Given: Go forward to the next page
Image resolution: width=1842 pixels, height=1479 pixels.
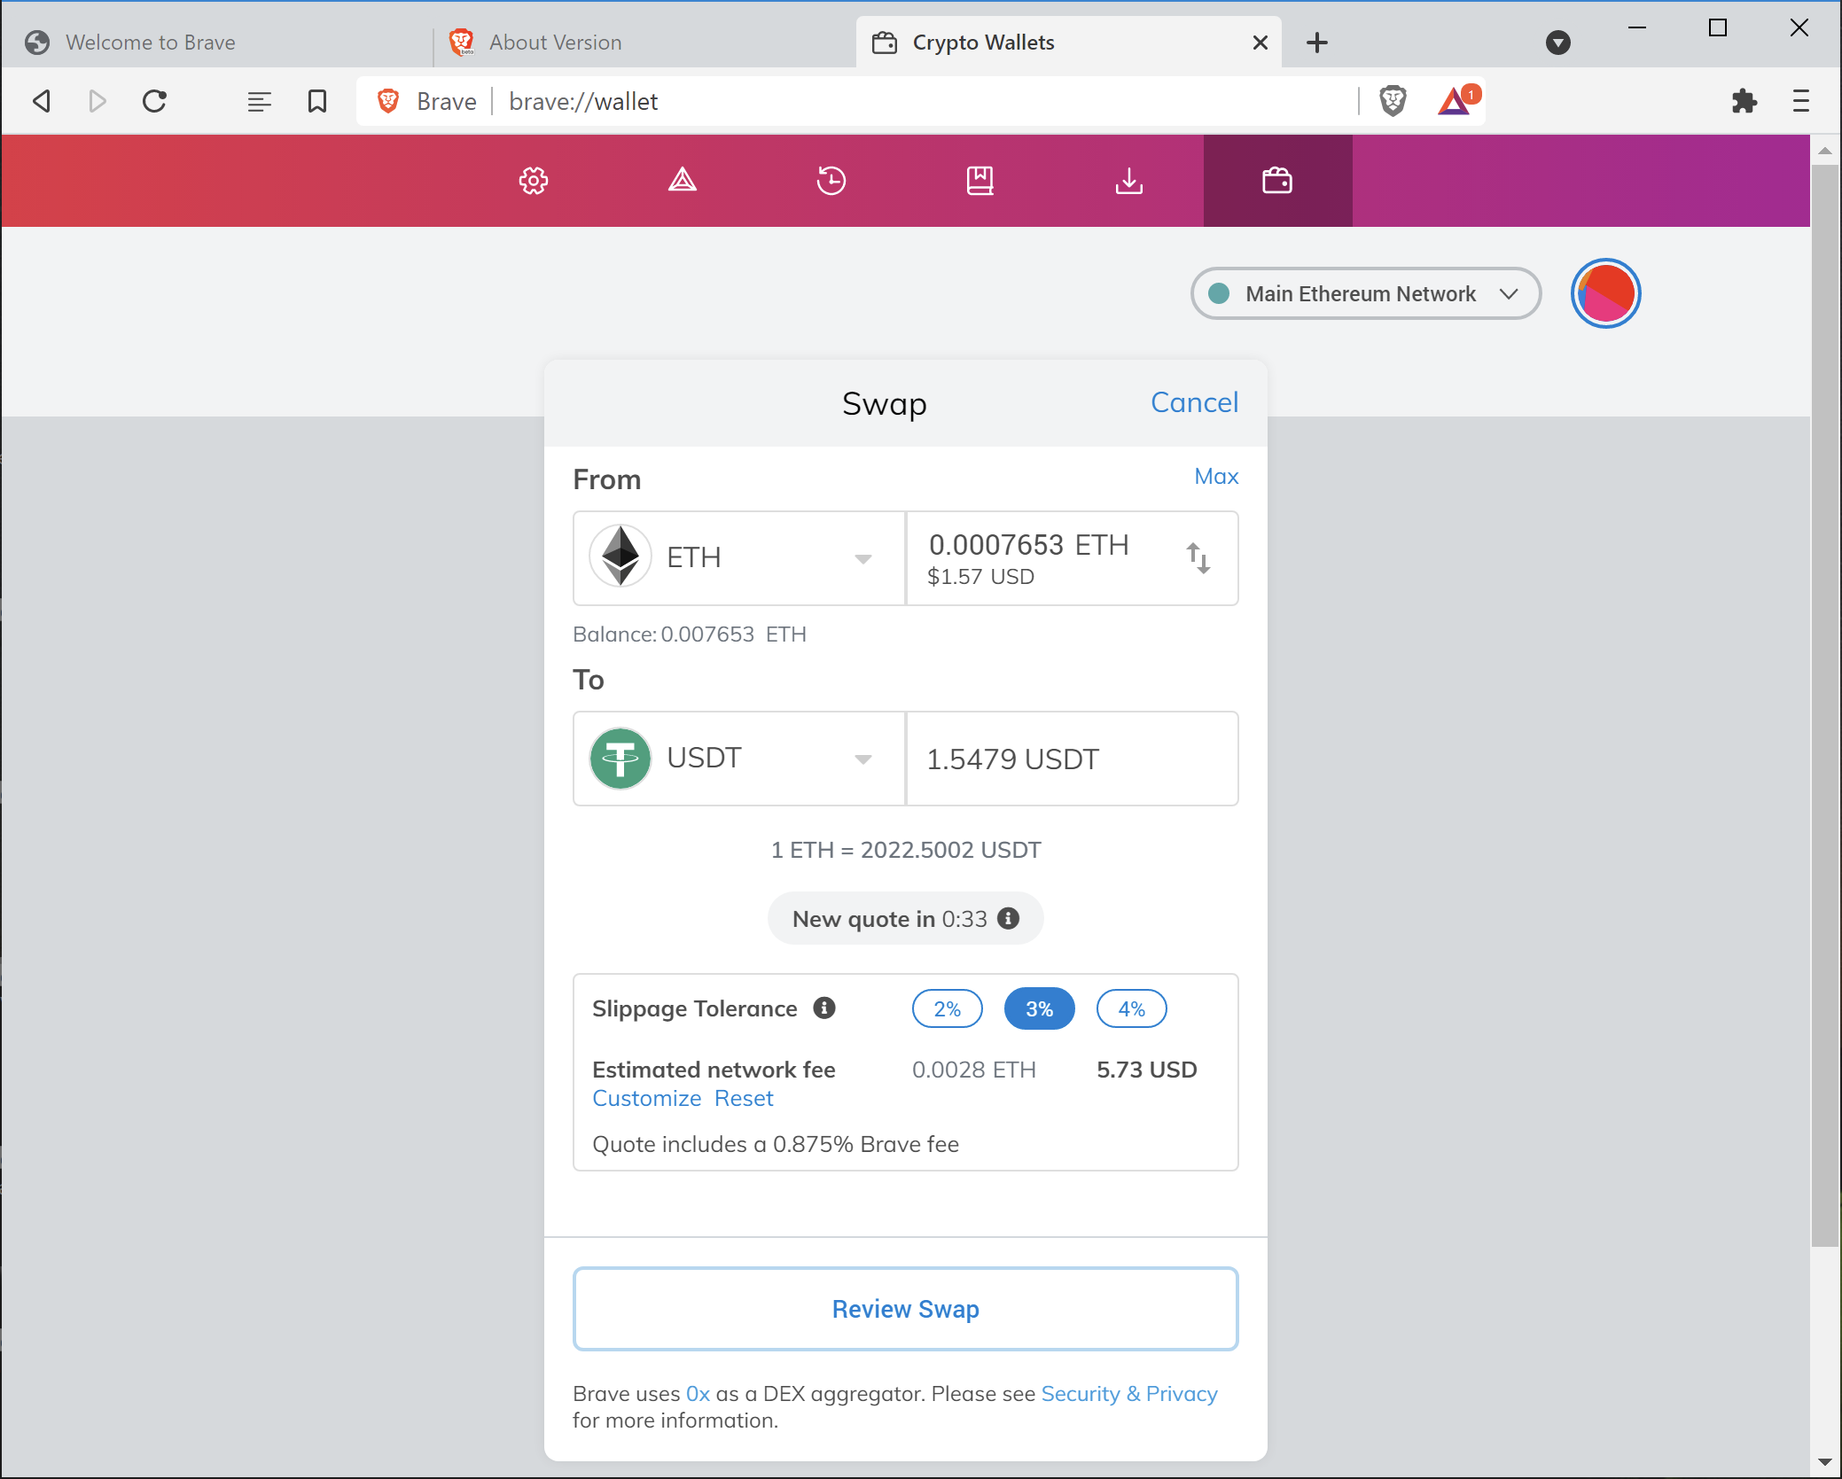Looking at the screenshot, I should [x=98, y=101].
